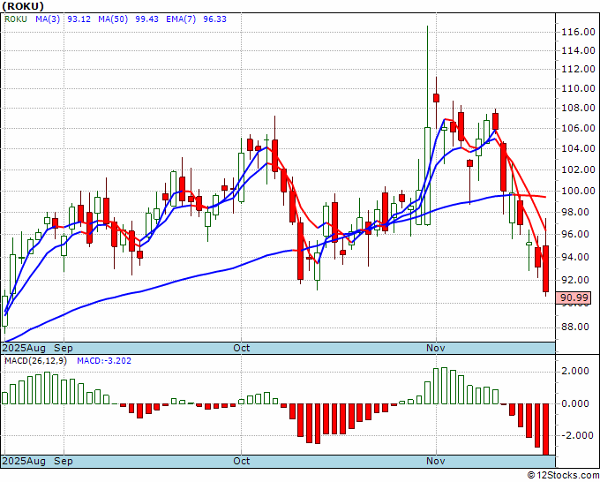Open the 12Stocks.com copyright link

click(x=563, y=475)
